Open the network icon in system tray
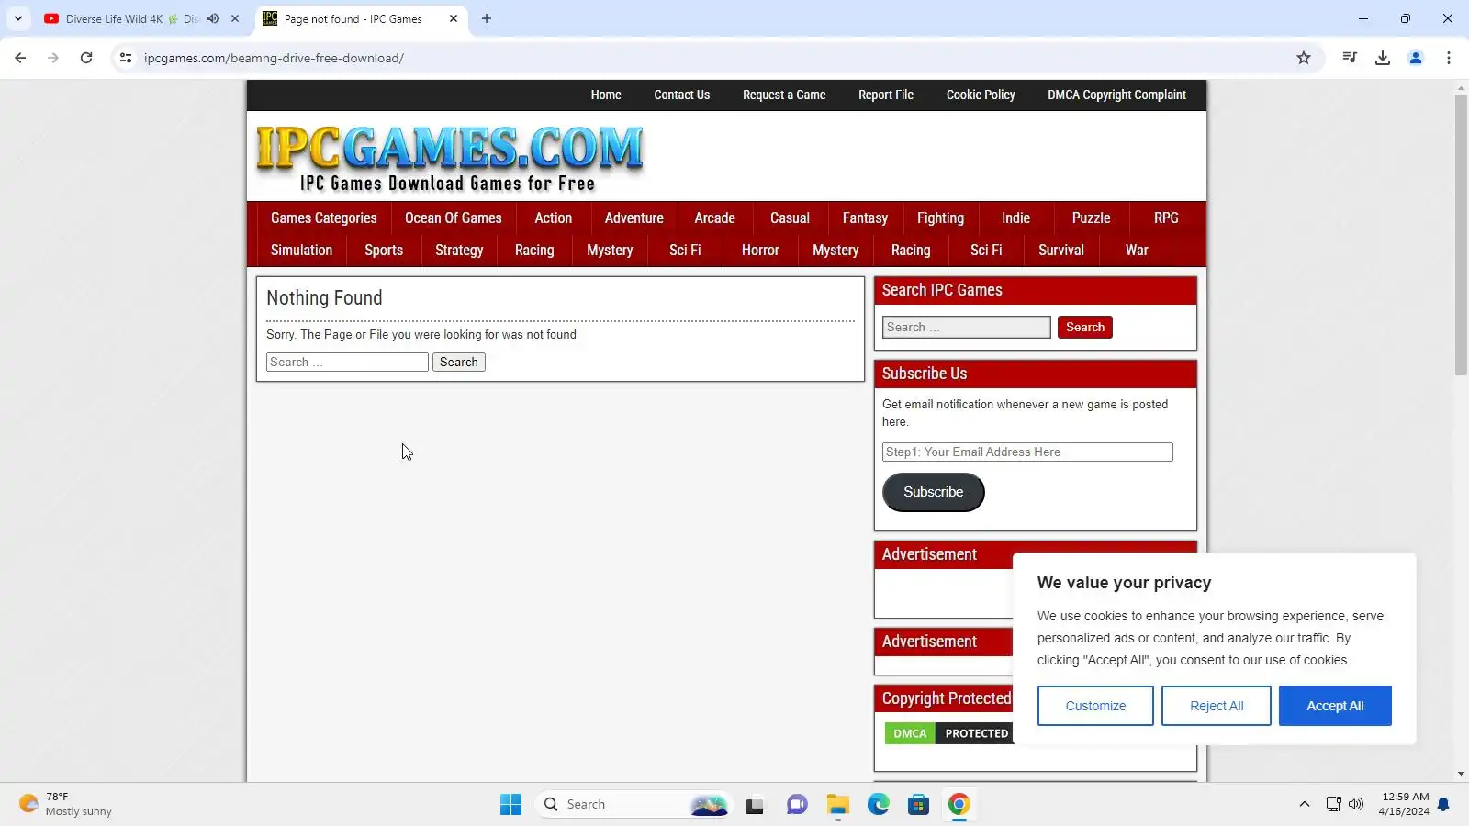Image resolution: width=1469 pixels, height=826 pixels. [x=1334, y=805]
